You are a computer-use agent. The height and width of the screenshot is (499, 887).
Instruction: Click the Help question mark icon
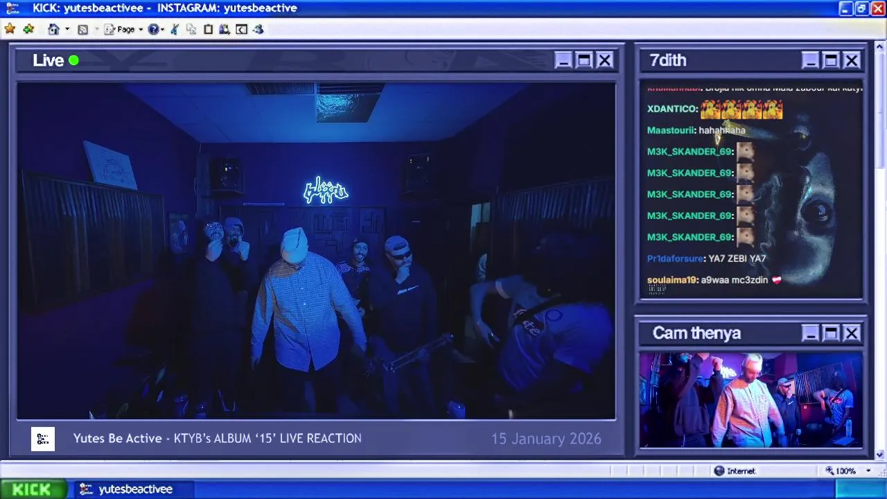pyautogui.click(x=153, y=29)
